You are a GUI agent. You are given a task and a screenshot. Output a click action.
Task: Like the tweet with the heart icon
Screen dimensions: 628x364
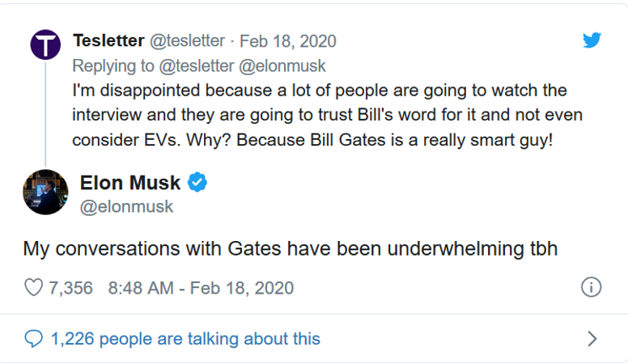point(33,288)
